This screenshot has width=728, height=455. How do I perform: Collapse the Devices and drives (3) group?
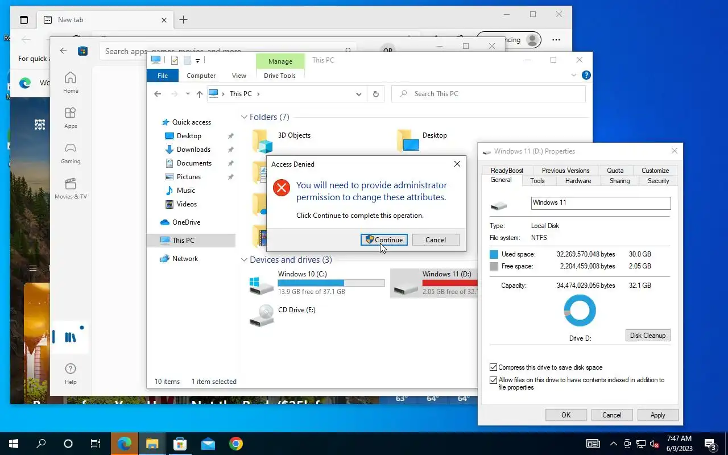244,260
